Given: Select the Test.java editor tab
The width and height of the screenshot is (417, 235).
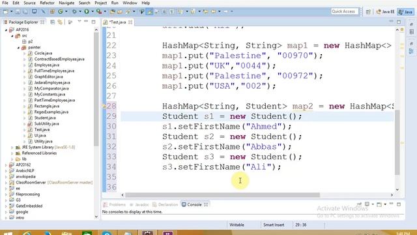Looking at the screenshot, I should [x=117, y=22].
